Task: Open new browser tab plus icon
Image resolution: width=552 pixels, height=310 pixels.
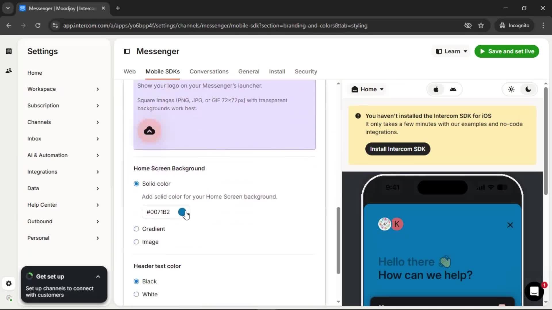Action: (118, 8)
